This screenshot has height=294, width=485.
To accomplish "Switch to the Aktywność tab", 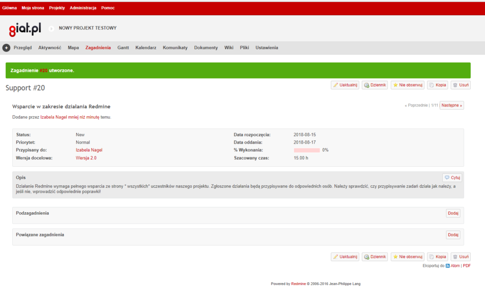I will 50,48.
